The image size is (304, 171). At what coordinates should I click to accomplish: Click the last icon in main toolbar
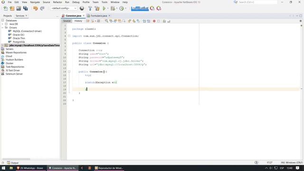tap(159, 9)
